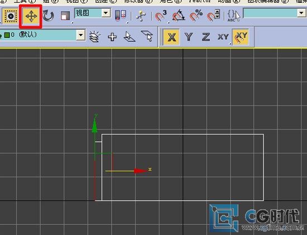Screen dimensions: 307x235
Task: Open the 动画(A) menu
Action: click(229, 1)
